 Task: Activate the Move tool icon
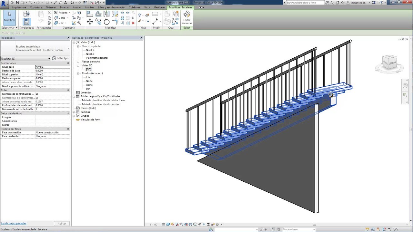pyautogui.click(x=90, y=22)
